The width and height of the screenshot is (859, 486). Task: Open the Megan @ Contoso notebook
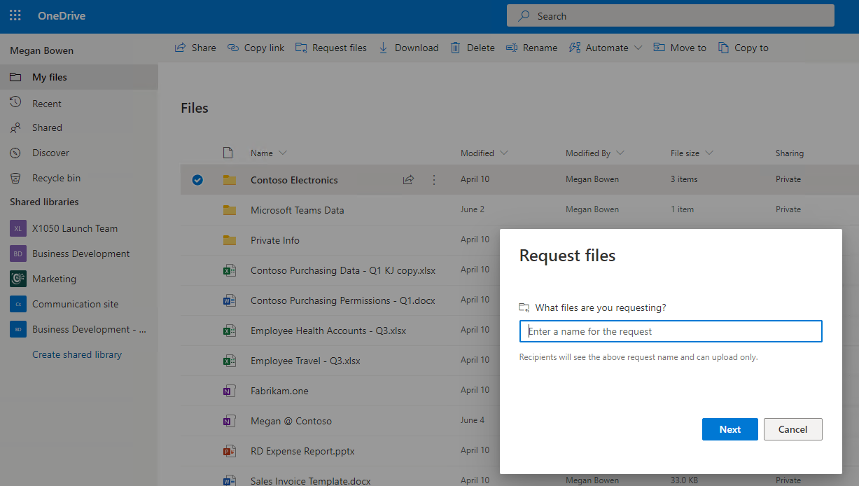tap(291, 421)
